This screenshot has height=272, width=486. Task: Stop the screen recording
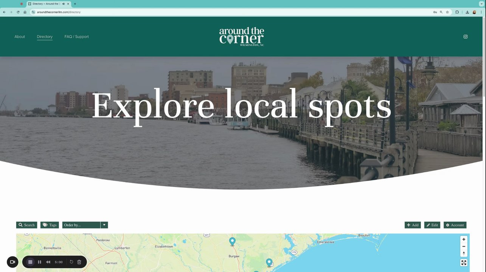(30, 262)
